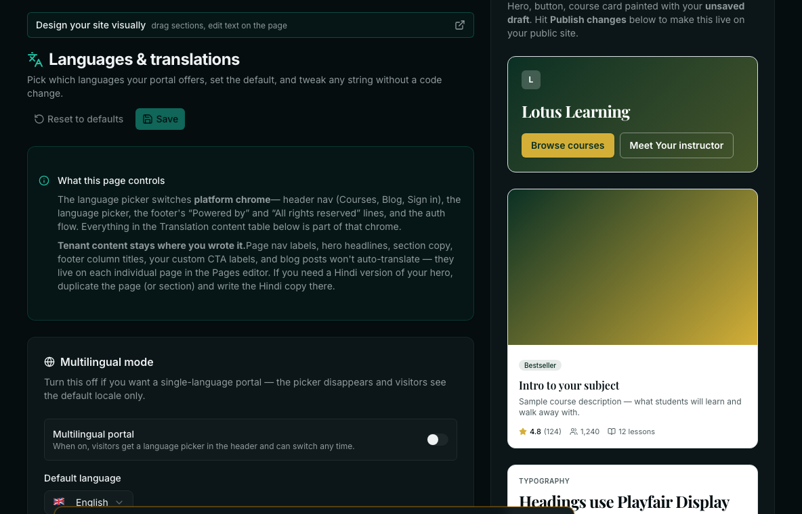
Task: Click the Sample course description text
Action: coord(630,406)
